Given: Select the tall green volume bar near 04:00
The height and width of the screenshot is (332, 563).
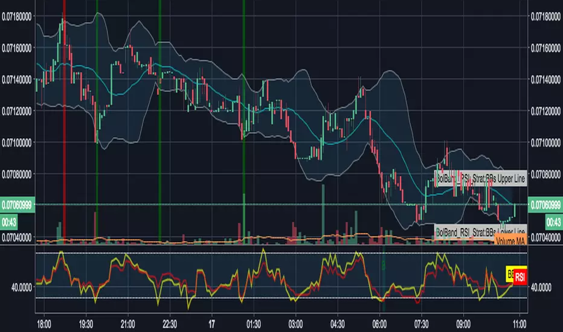Looking at the screenshot, I should (323, 214).
